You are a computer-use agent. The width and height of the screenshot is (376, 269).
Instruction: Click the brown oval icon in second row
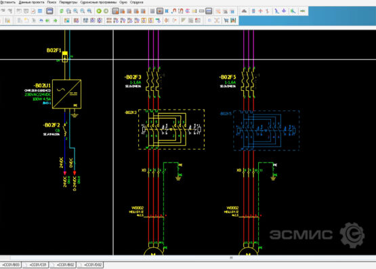[x=167, y=20]
